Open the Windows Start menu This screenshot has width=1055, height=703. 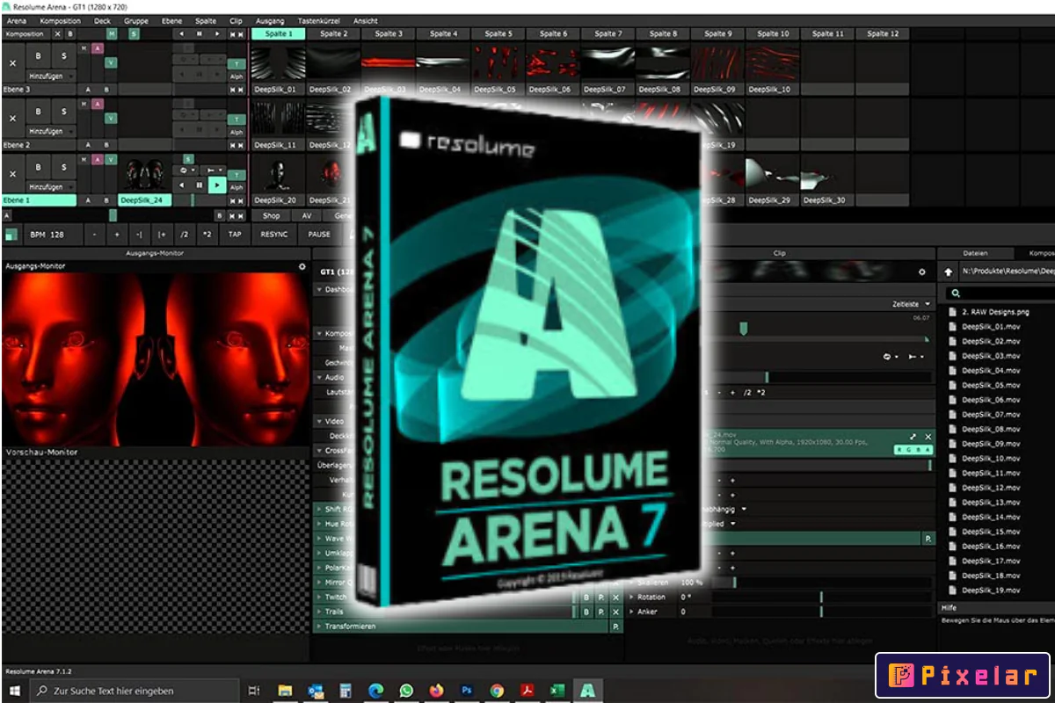15,691
